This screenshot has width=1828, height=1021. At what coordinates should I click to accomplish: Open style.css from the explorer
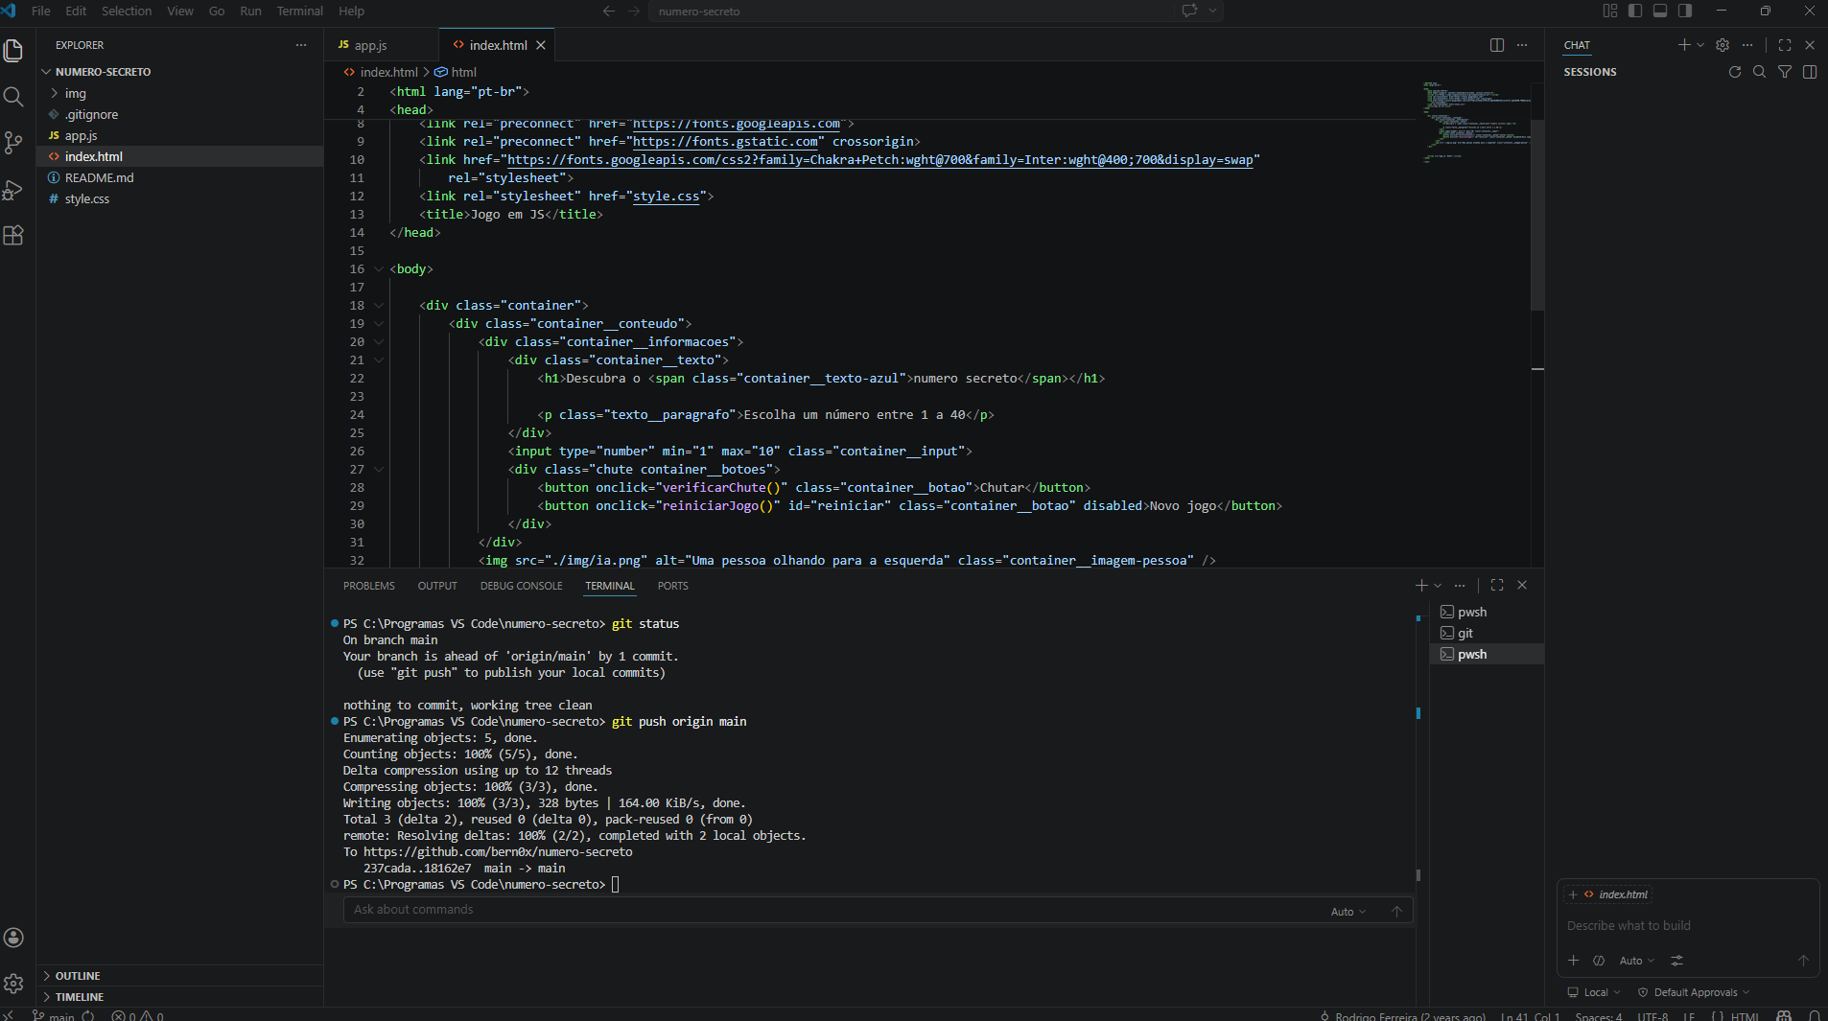(x=87, y=198)
